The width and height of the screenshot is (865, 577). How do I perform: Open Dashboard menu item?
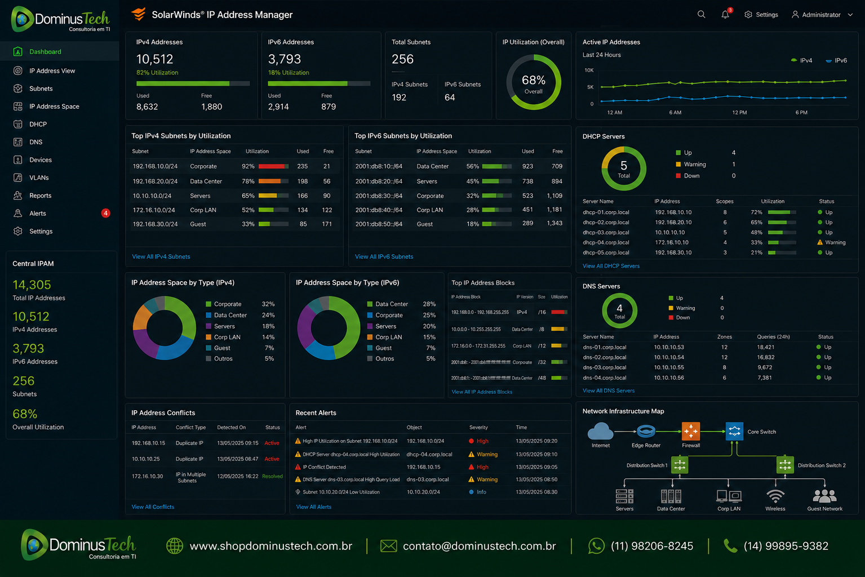(x=59, y=51)
